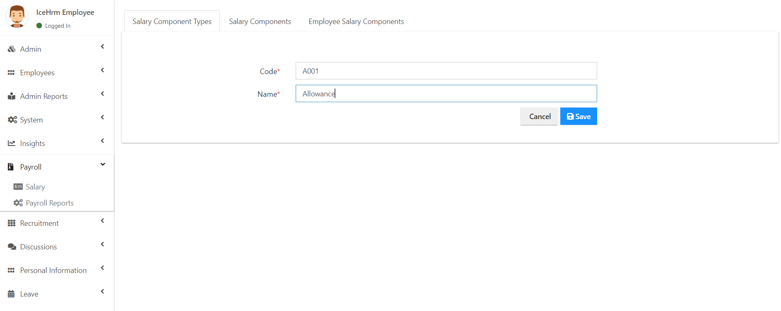Click the Admin cubes icon in sidebar
The image size is (781, 311).
click(x=12, y=49)
